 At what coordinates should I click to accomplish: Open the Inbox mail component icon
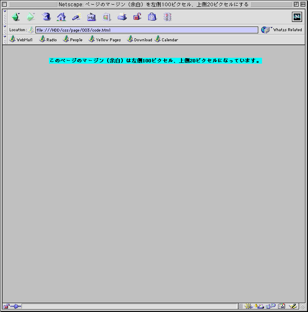coord(259,306)
